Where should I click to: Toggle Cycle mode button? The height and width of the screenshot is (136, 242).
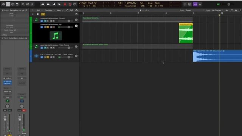click(x=75, y=4)
